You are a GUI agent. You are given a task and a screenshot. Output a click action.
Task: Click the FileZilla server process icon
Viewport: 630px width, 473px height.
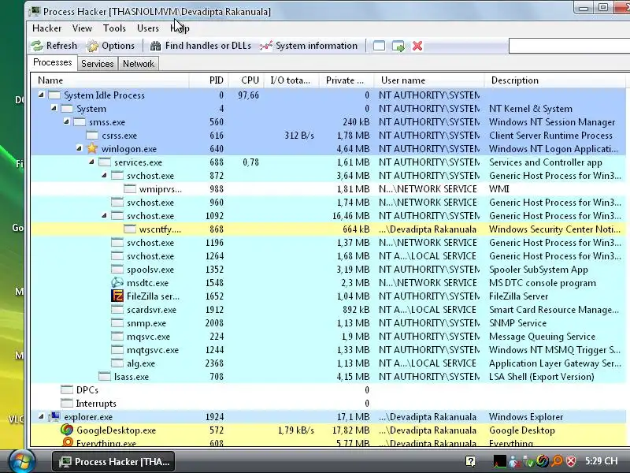[117, 296]
